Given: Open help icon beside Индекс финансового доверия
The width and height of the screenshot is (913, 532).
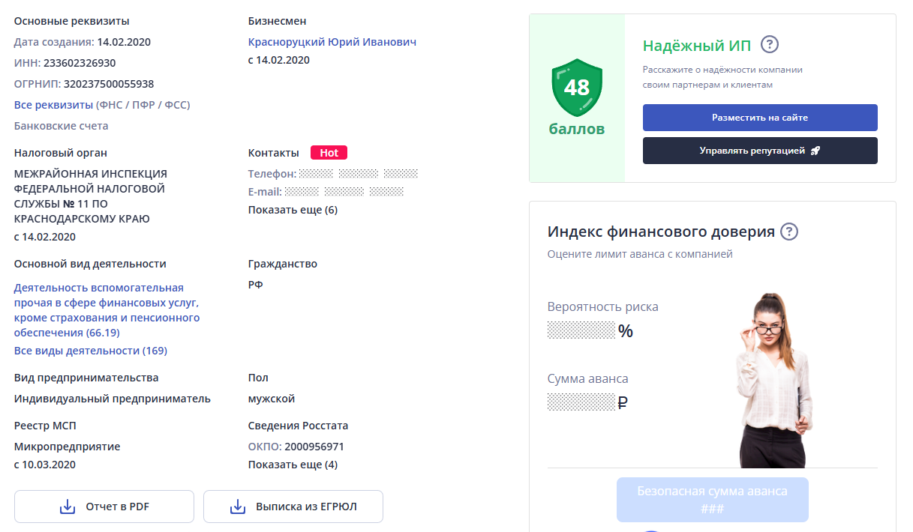Looking at the screenshot, I should pos(788,232).
